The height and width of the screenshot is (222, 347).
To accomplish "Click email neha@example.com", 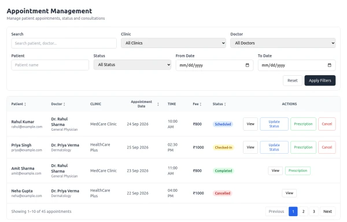I will click(27, 196).
